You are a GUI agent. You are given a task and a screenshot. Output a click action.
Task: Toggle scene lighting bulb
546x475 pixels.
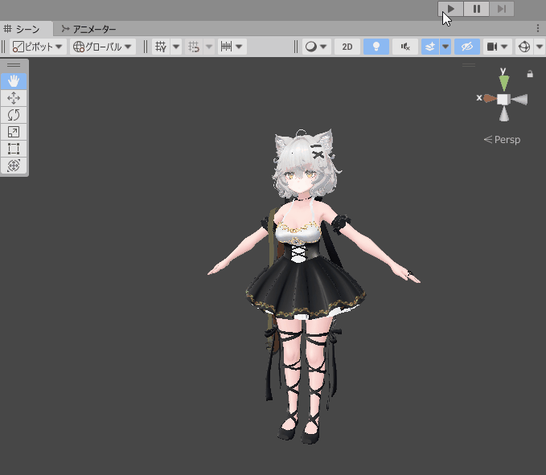pyautogui.click(x=376, y=47)
